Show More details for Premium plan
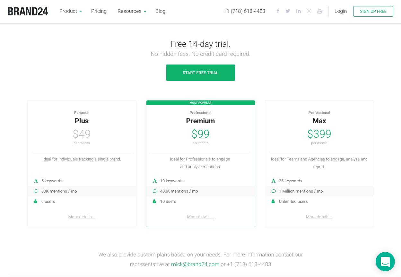Image resolution: width=401 pixels, height=277 pixels. pos(200,217)
